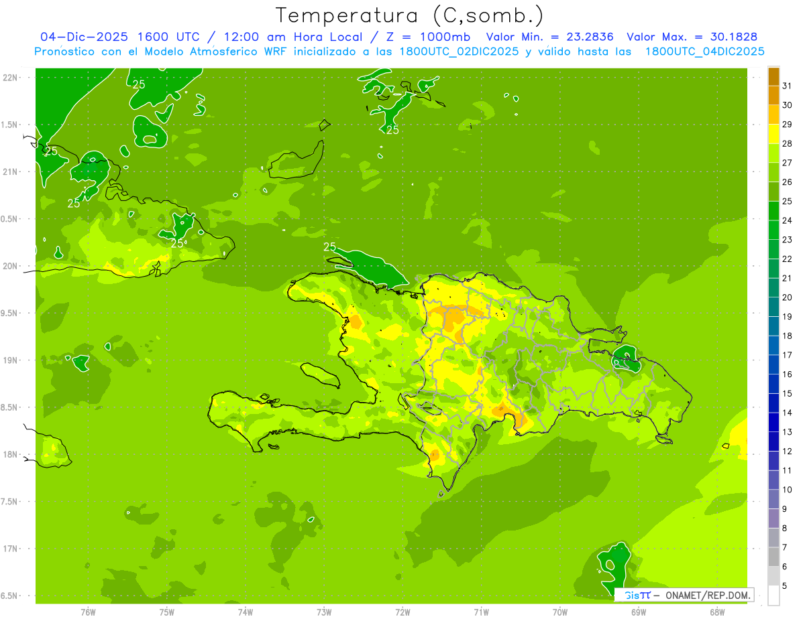Screen dimensions: 805x621
Task: Click the "74W" longitude axis label
Action: 246,612
